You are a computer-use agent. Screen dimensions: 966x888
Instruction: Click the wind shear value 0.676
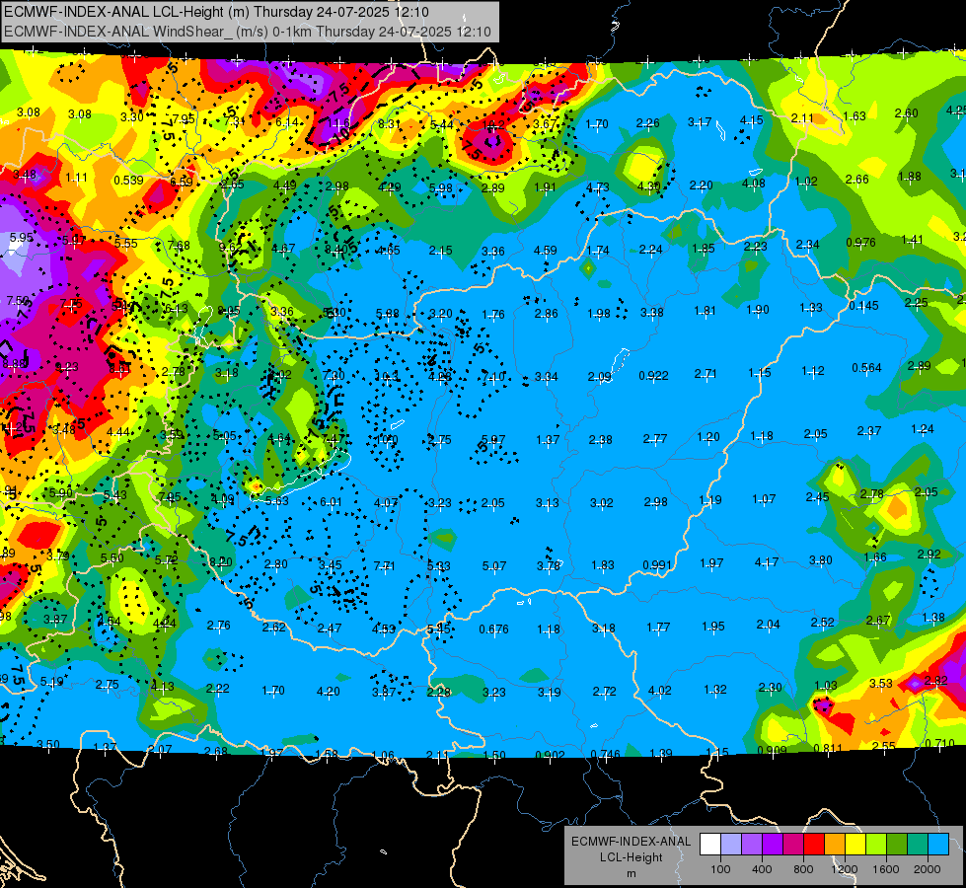[x=494, y=629]
